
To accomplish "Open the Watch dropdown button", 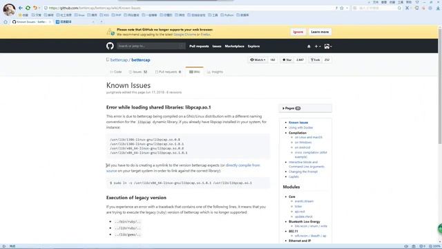I will 258,60.
